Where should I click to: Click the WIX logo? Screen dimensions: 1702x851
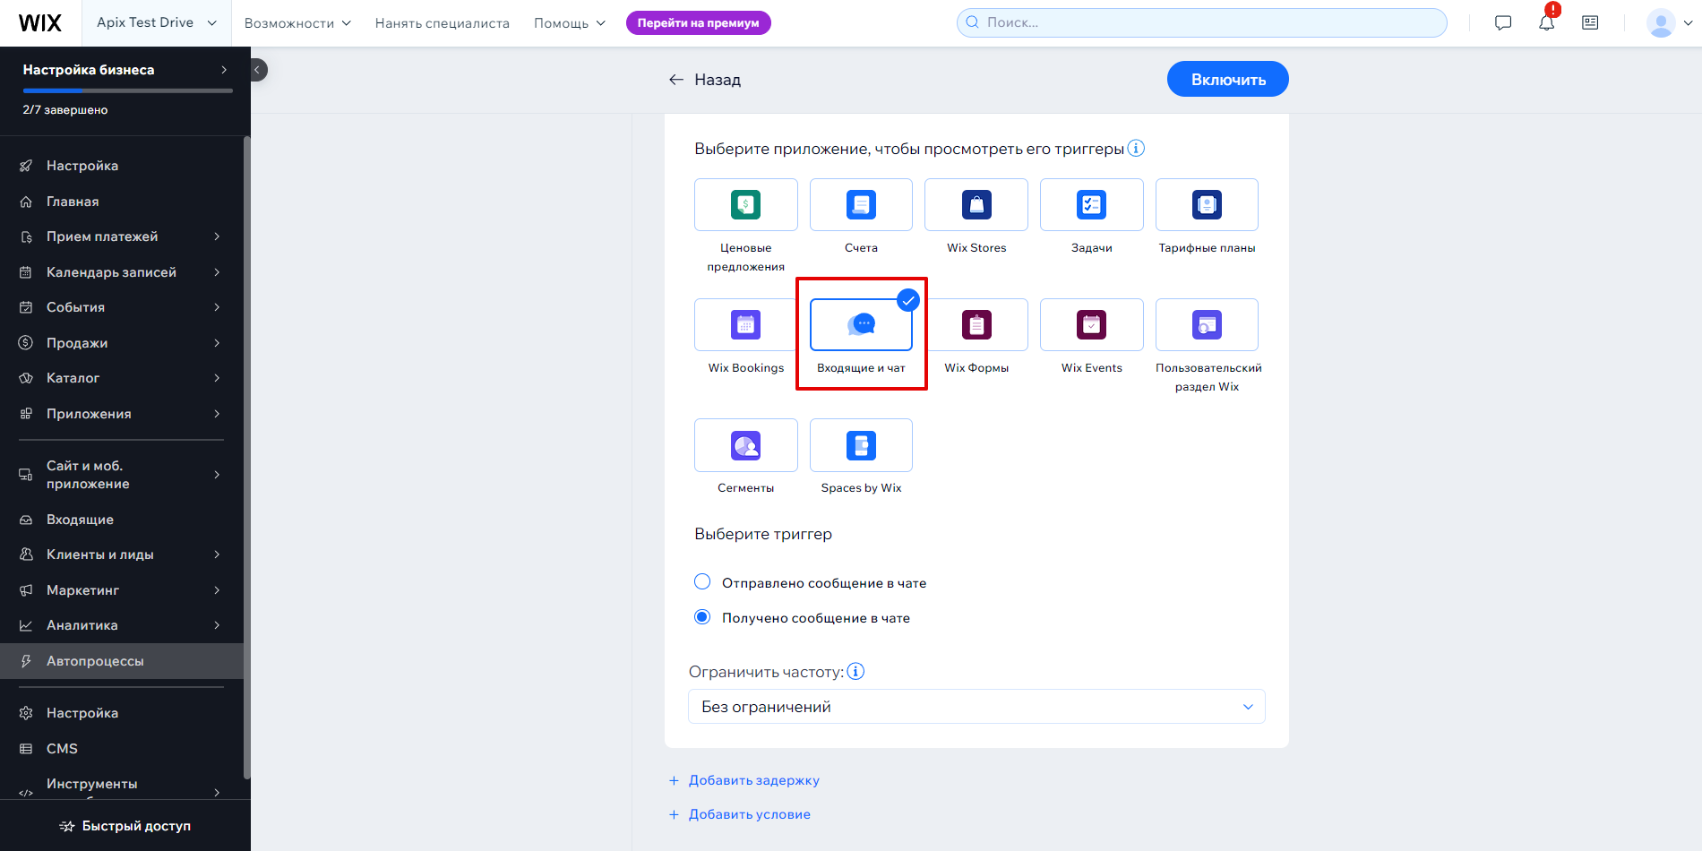pyautogui.click(x=40, y=23)
